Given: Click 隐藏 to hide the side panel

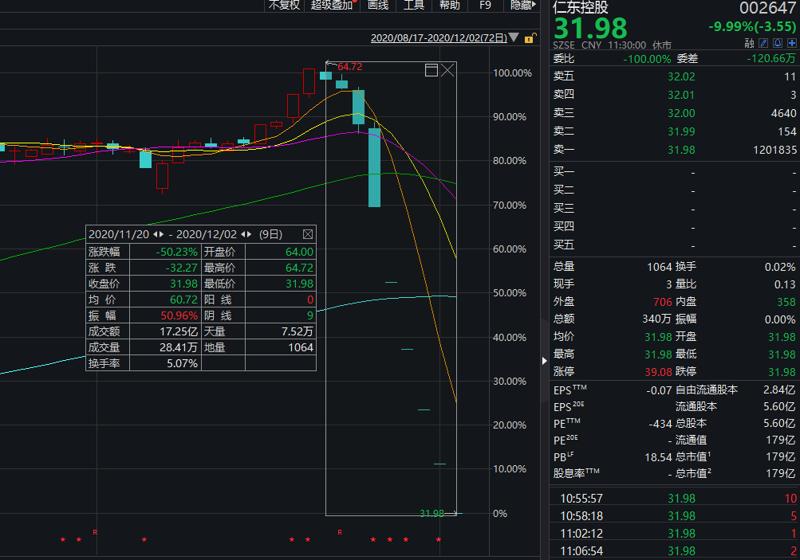Looking at the screenshot, I should 523,5.
